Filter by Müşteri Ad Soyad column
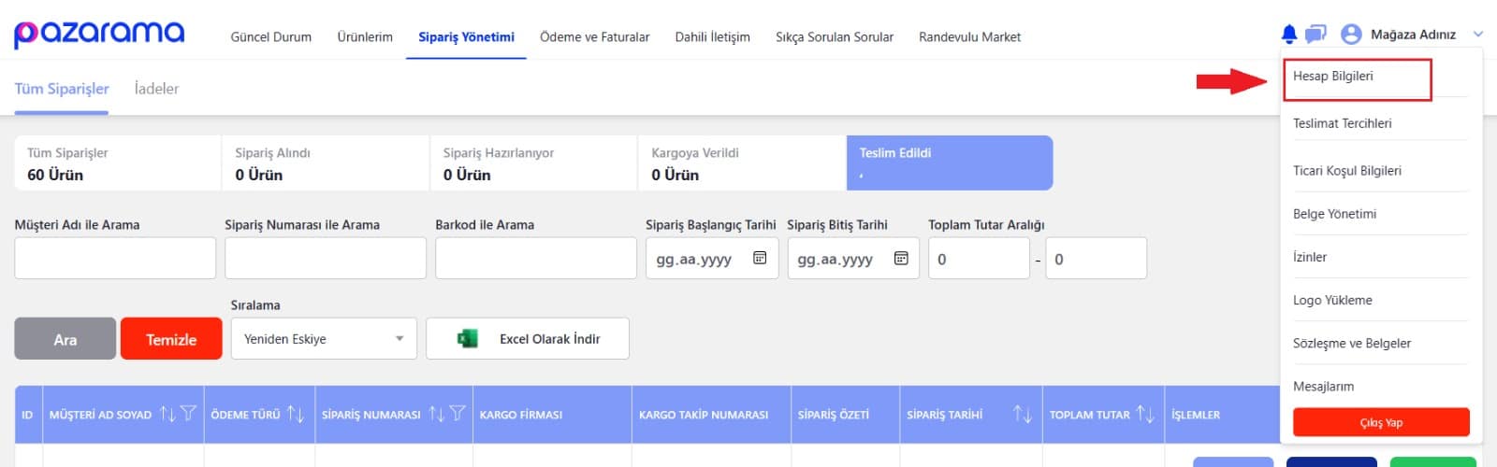The image size is (1497, 467). pos(188,414)
